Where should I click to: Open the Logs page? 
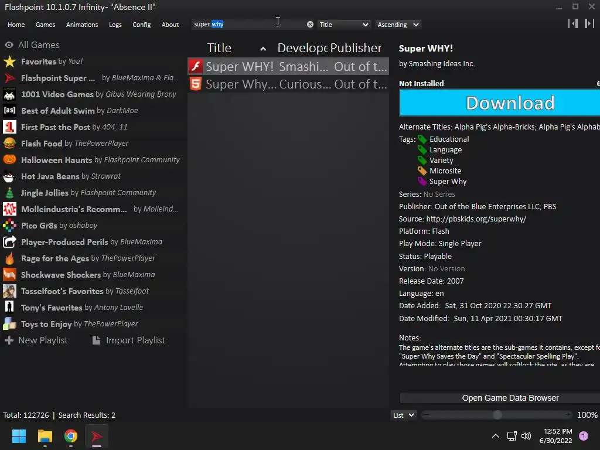[115, 25]
